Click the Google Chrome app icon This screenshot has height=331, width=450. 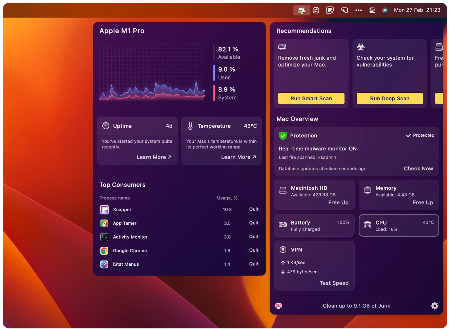pyautogui.click(x=104, y=251)
